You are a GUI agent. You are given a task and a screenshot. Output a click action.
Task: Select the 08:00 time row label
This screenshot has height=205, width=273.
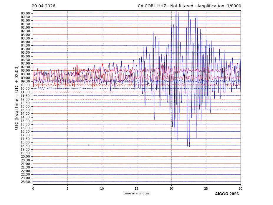[25, 71]
